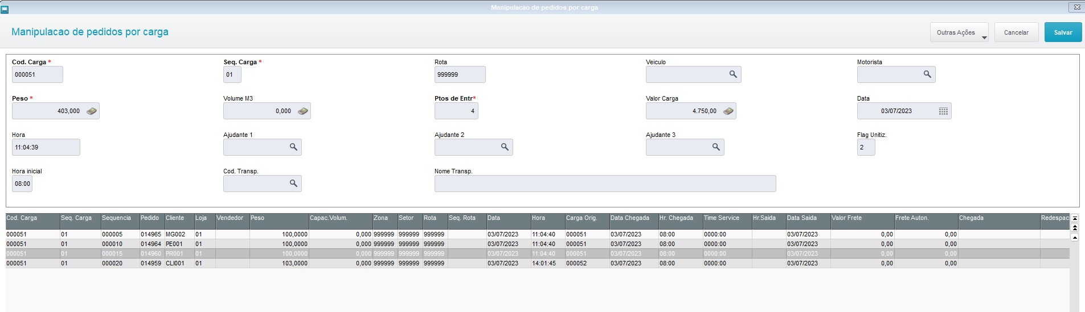Viewport: 1085px width, 312px height.
Task: Sort by Cliente column header
Action: coord(179,221)
